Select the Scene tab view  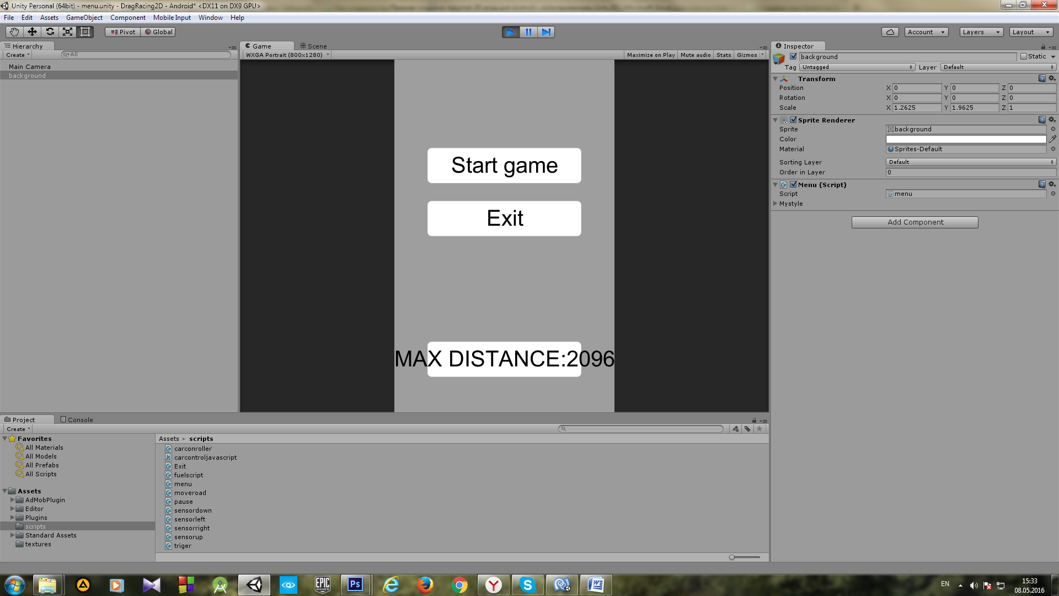coord(314,46)
